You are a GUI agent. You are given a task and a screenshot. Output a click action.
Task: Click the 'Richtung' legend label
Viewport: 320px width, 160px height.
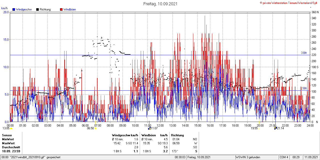(x=45, y=9)
